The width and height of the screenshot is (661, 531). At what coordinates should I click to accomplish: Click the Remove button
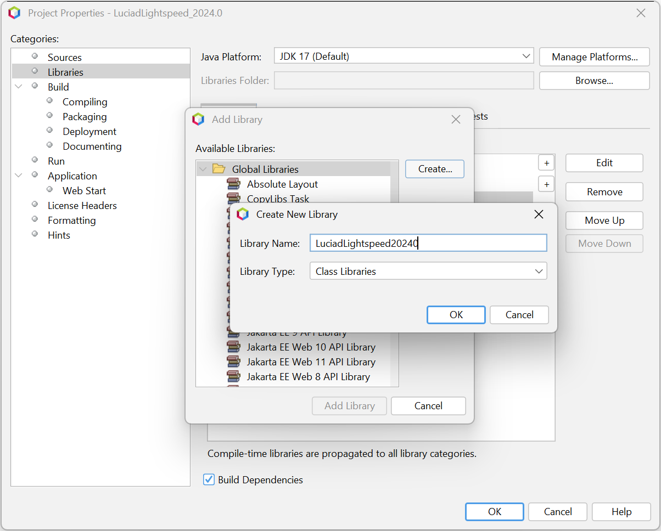tap(604, 192)
